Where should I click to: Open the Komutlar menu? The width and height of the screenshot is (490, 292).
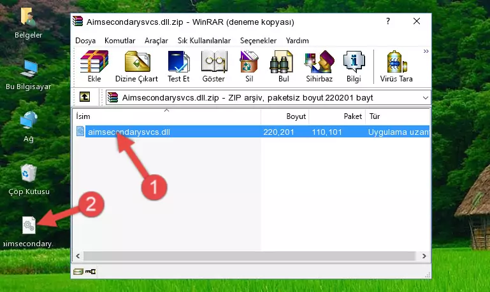[x=120, y=41]
